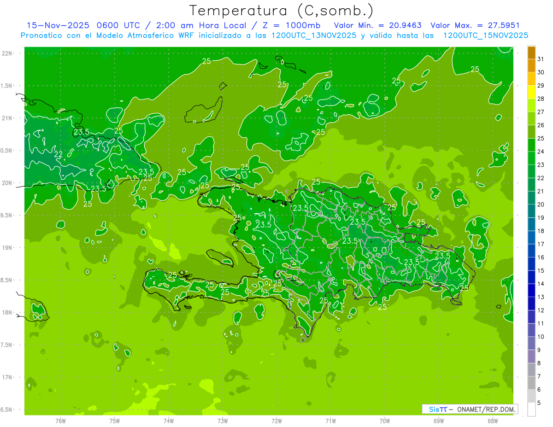Click the yellow swatch between 28 and 29
Image resolution: width=553 pixels, height=427 pixels.
coord(531,92)
